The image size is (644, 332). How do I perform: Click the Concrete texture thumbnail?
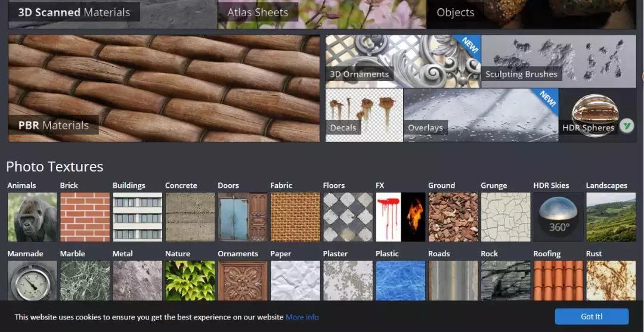[190, 217]
